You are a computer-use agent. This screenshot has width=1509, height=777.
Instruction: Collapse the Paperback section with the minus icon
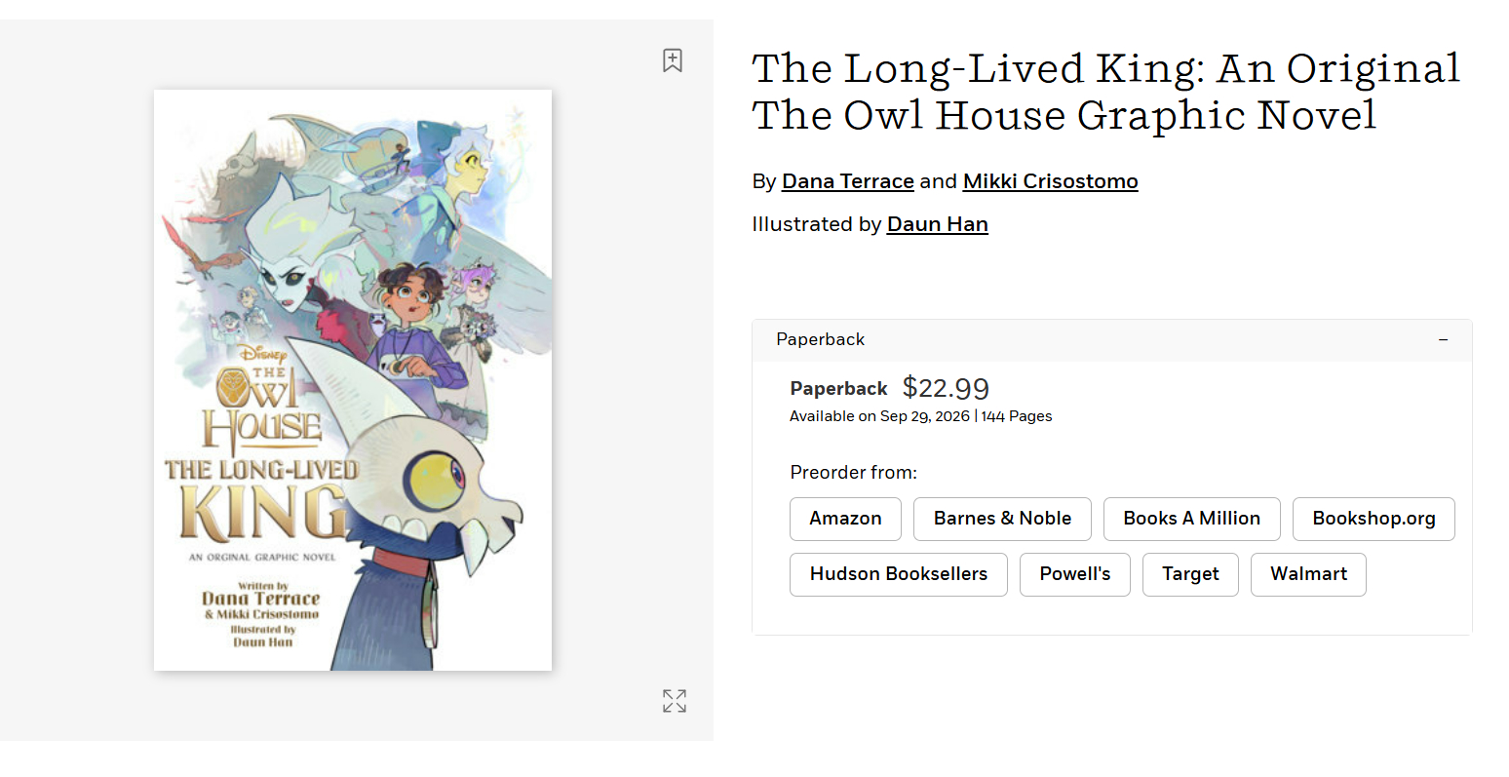click(x=1443, y=339)
